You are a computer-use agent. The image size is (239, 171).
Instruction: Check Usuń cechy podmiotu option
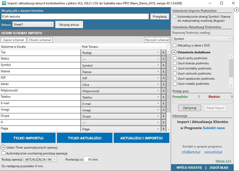tap(175, 58)
